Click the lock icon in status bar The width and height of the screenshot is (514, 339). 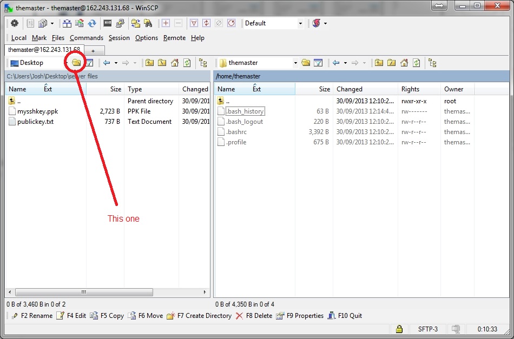(399, 329)
